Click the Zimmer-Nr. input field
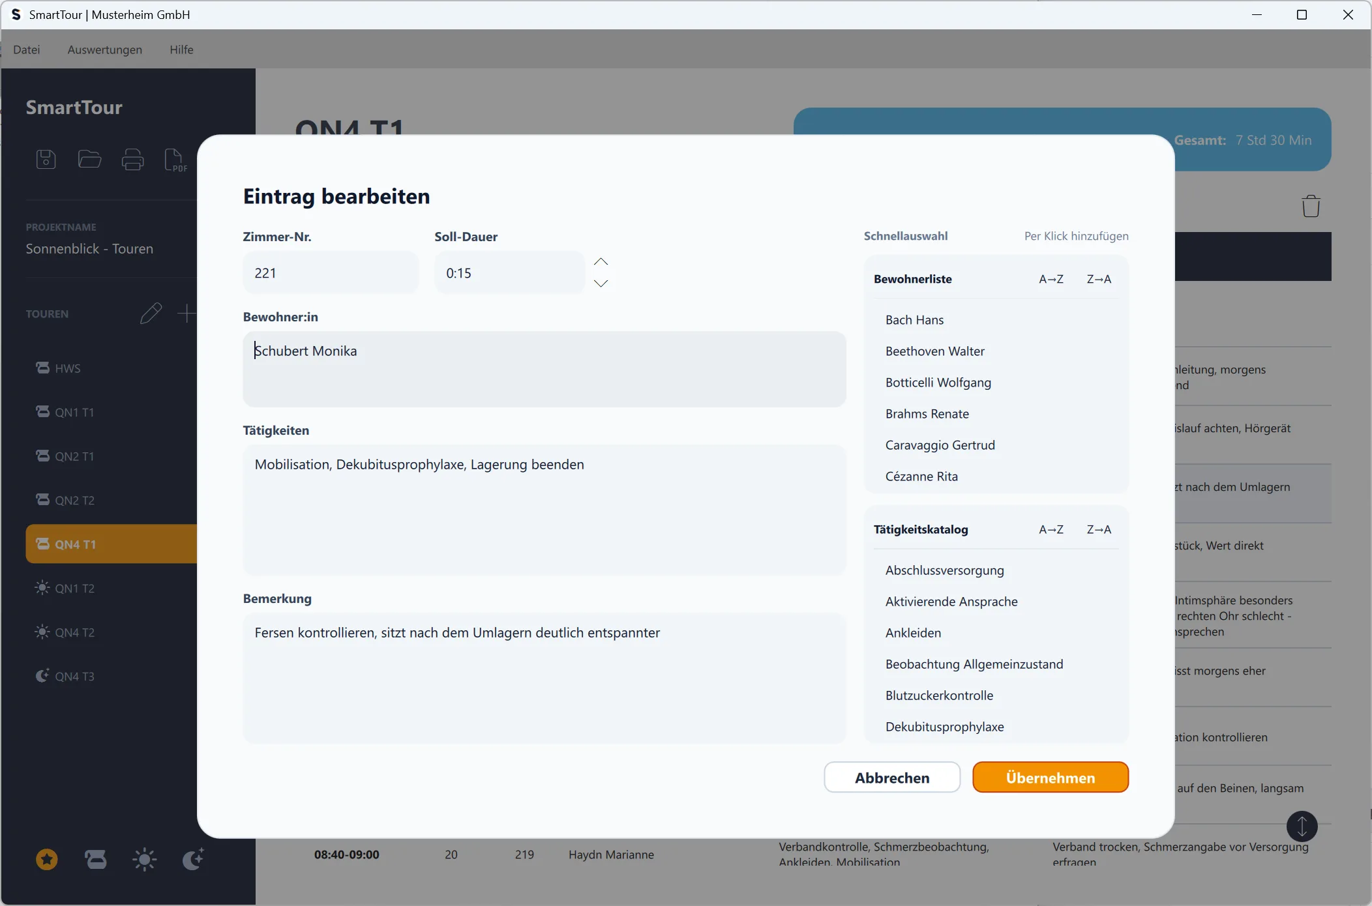The image size is (1372, 906). pyautogui.click(x=330, y=273)
